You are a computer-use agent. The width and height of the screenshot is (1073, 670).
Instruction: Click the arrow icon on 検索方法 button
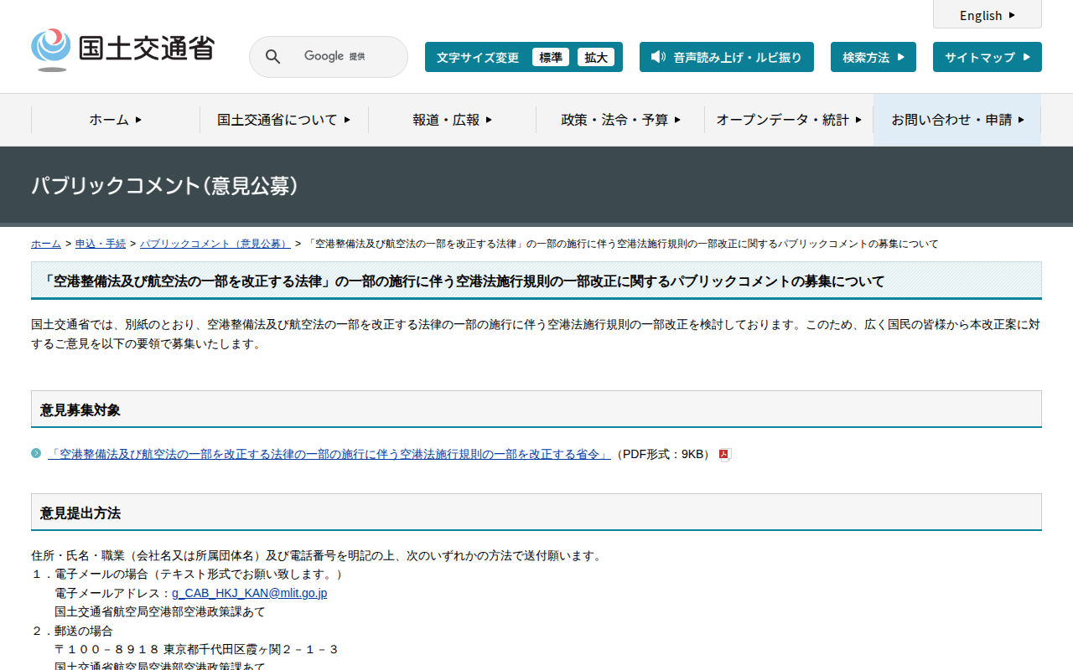pos(901,57)
